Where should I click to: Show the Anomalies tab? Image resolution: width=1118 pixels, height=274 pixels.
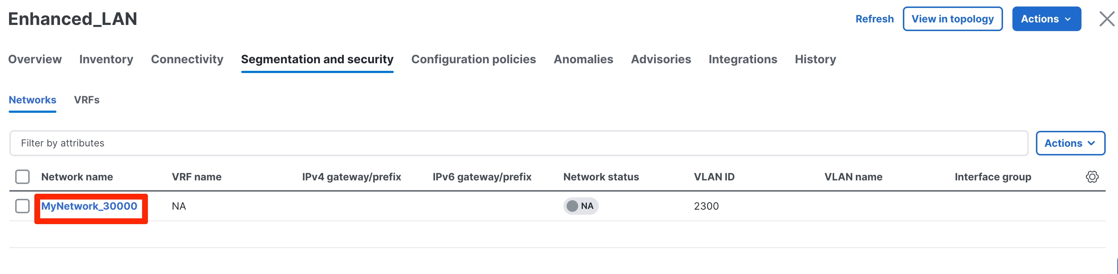point(583,59)
